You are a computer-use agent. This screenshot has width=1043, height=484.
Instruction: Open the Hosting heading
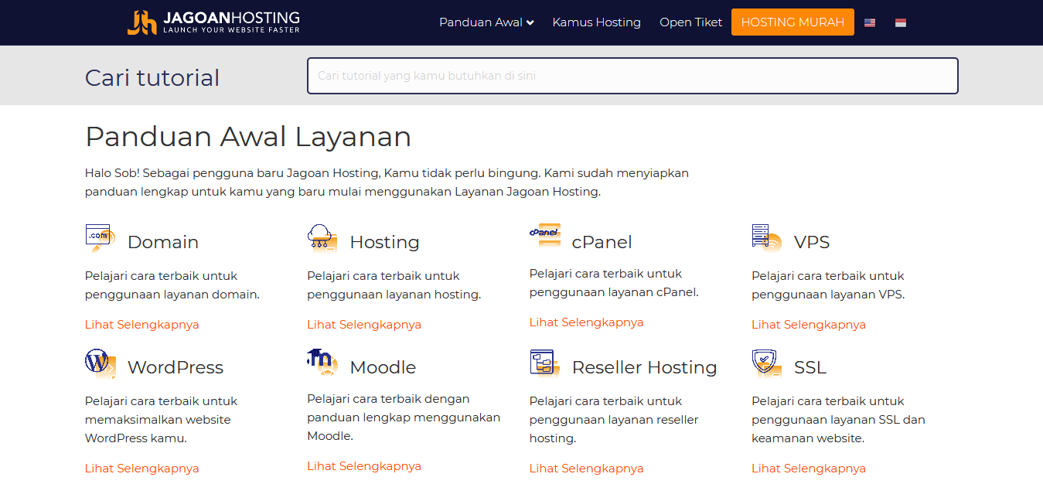point(384,242)
